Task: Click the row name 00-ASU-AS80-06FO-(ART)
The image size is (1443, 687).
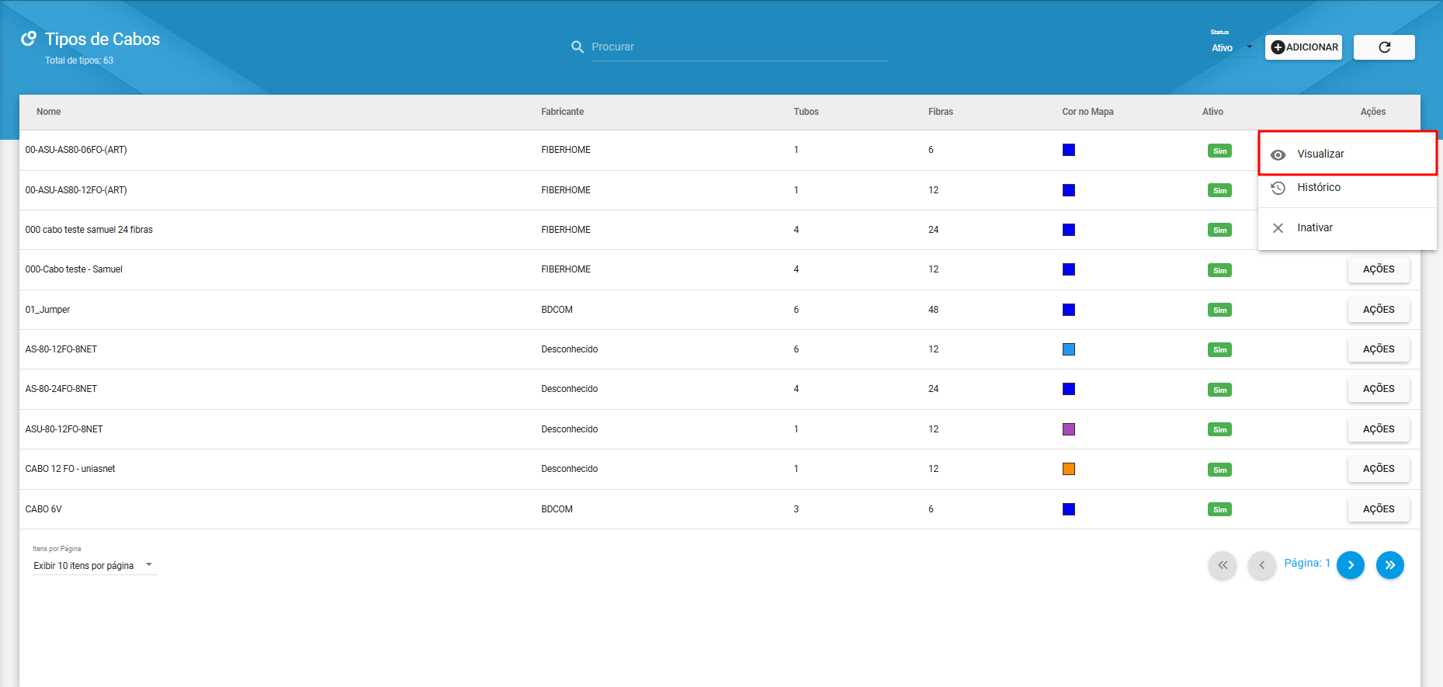Action: [x=76, y=150]
